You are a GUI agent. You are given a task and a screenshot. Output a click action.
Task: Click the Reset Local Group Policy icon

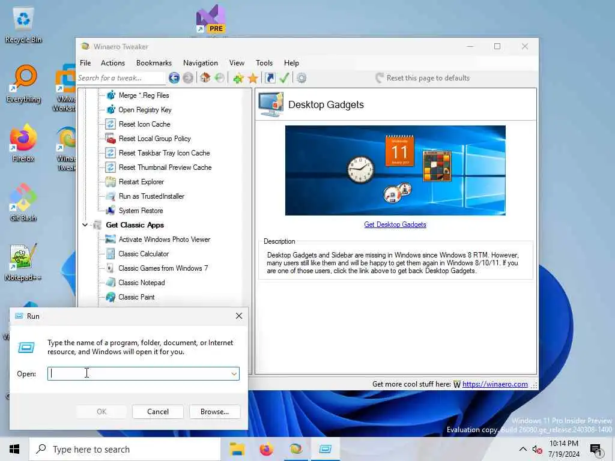click(x=111, y=139)
